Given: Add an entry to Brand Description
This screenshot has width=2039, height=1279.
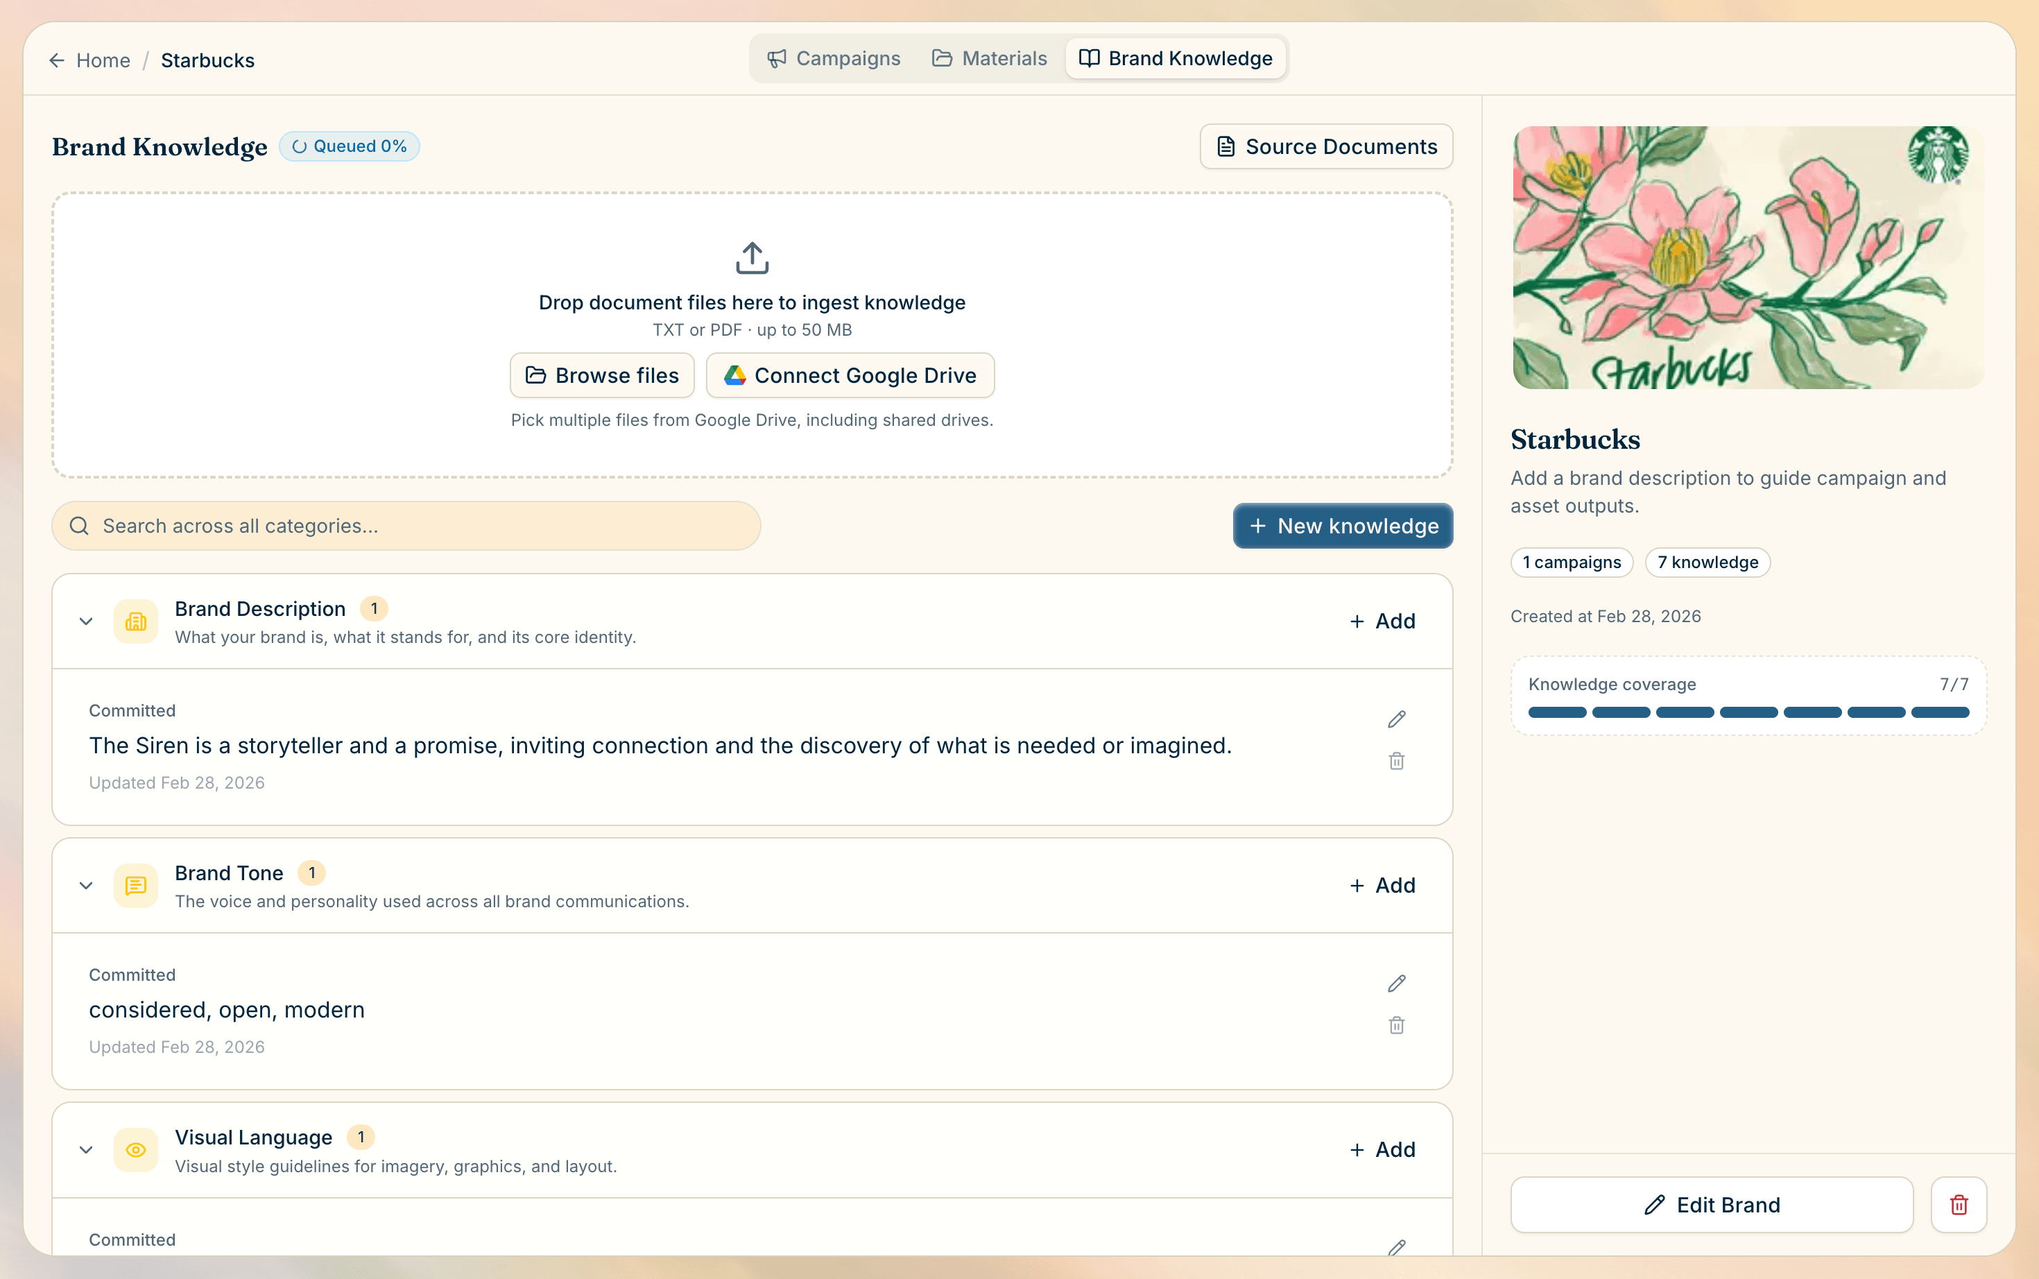Looking at the screenshot, I should point(1382,621).
